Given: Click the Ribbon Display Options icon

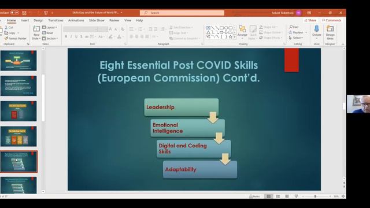Looking at the screenshot, I should pos(309,13).
